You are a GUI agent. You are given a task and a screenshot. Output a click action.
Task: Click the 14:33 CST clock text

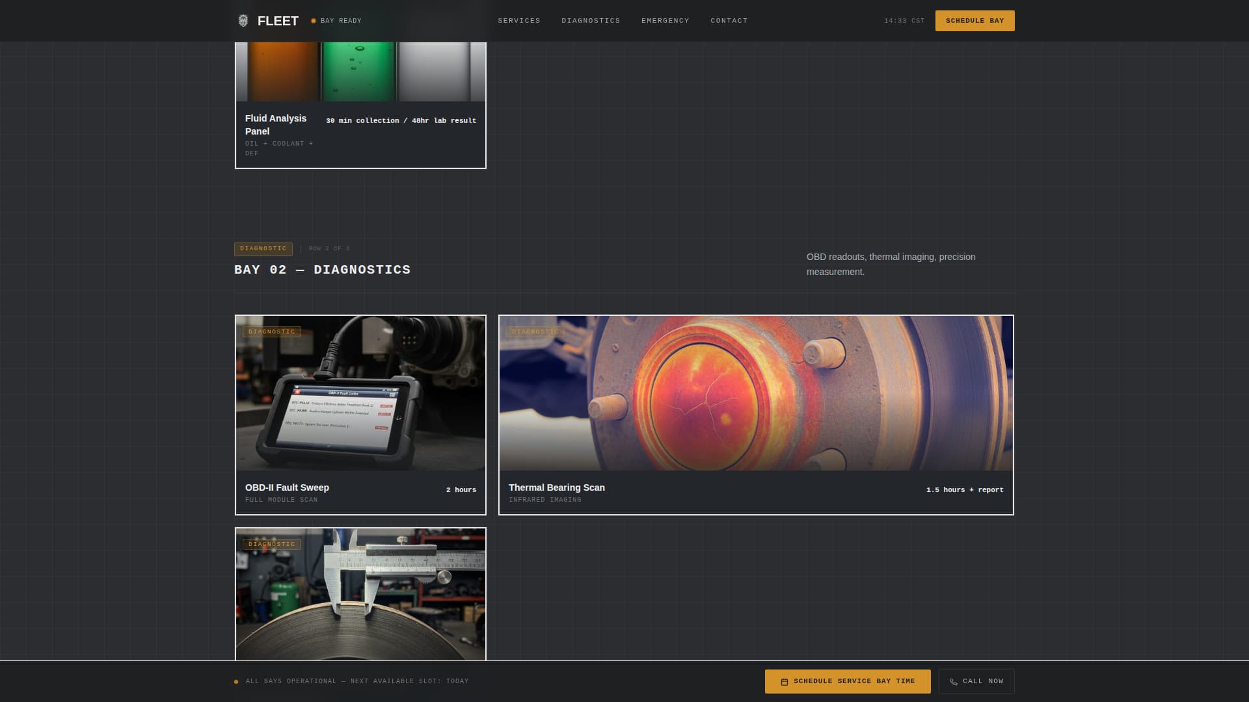(904, 21)
